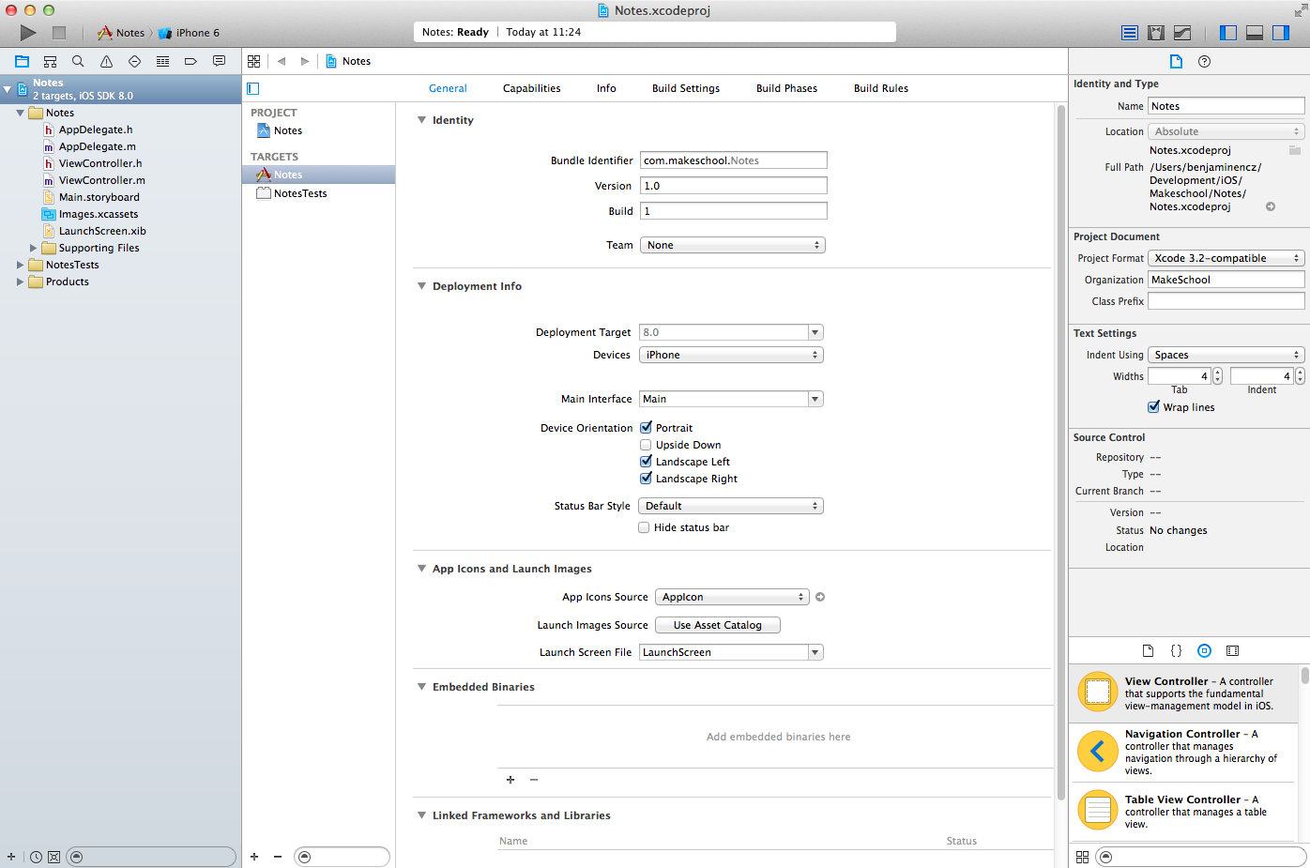1310x868 pixels.
Task: Open the Debug navigator
Action: [162, 61]
